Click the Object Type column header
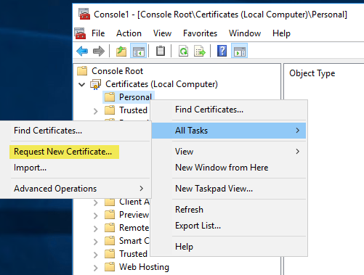This screenshot has height=275, width=364. click(312, 73)
